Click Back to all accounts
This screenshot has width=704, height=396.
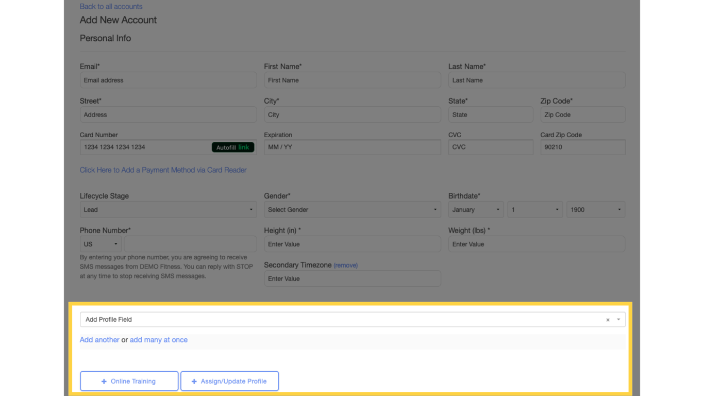(x=111, y=6)
